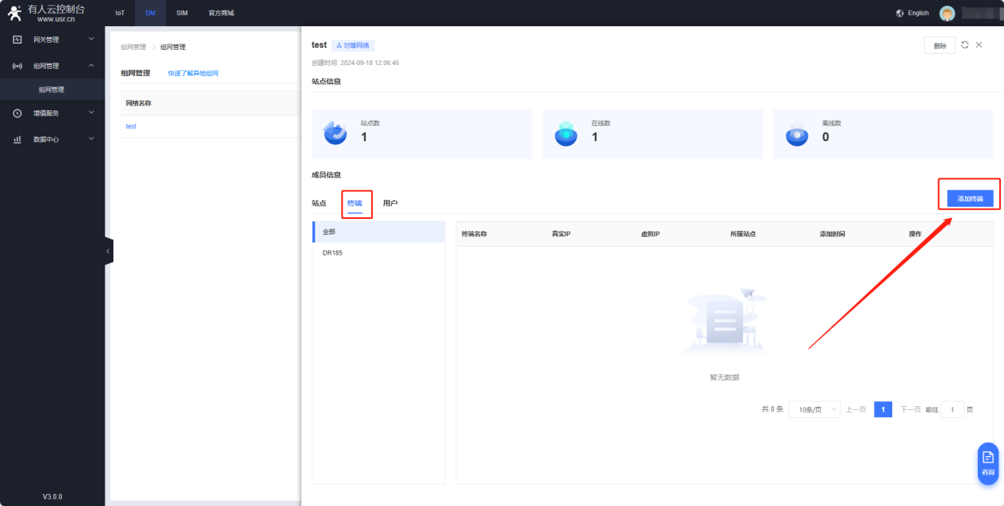1004x506 pixels.
Task: Click the refresh icon in panel header
Action: pos(964,45)
